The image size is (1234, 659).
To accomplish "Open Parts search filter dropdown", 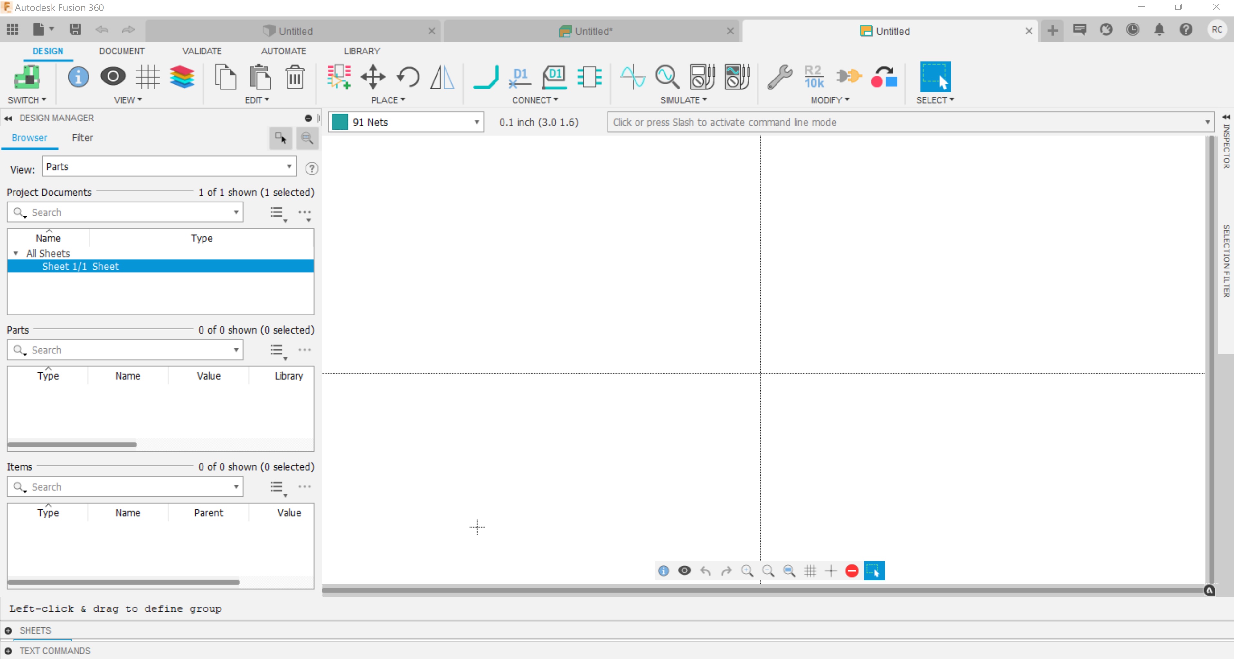I will pyautogui.click(x=238, y=350).
